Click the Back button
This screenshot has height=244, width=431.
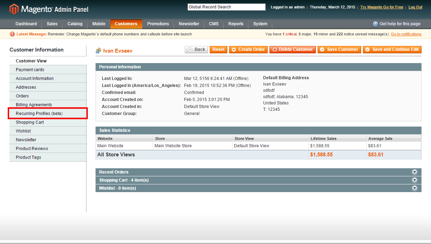(x=196, y=50)
